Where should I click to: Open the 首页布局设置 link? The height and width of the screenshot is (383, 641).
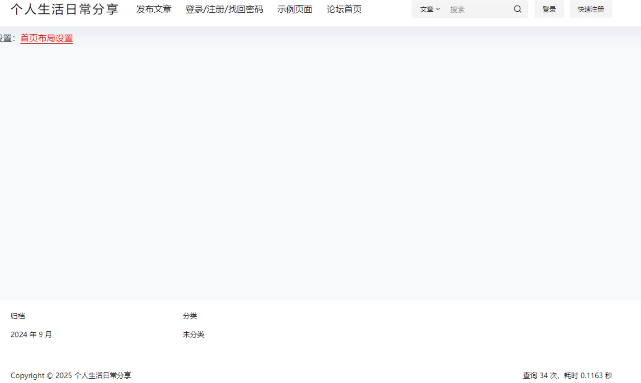point(46,38)
